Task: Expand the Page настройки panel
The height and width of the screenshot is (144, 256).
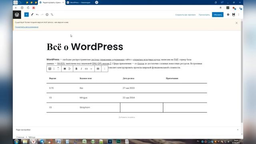Action: point(127,130)
